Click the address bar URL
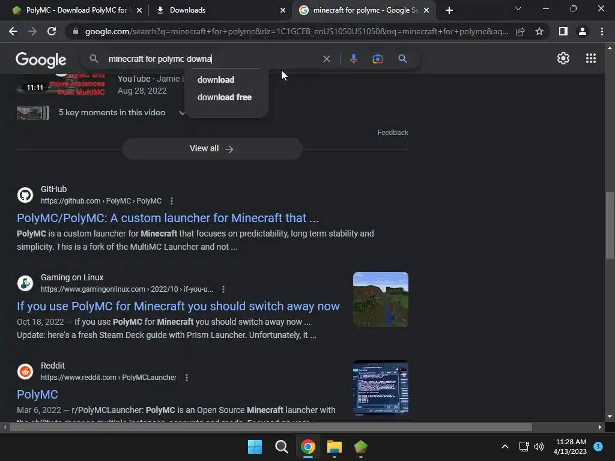This screenshot has height=461, width=615. click(297, 31)
